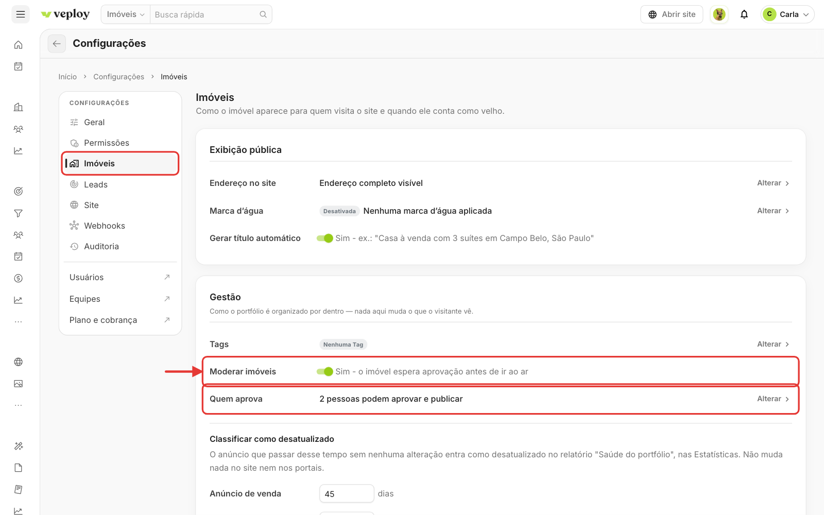Select Permissões in settings menu
The height and width of the screenshot is (515, 824).
(120, 143)
